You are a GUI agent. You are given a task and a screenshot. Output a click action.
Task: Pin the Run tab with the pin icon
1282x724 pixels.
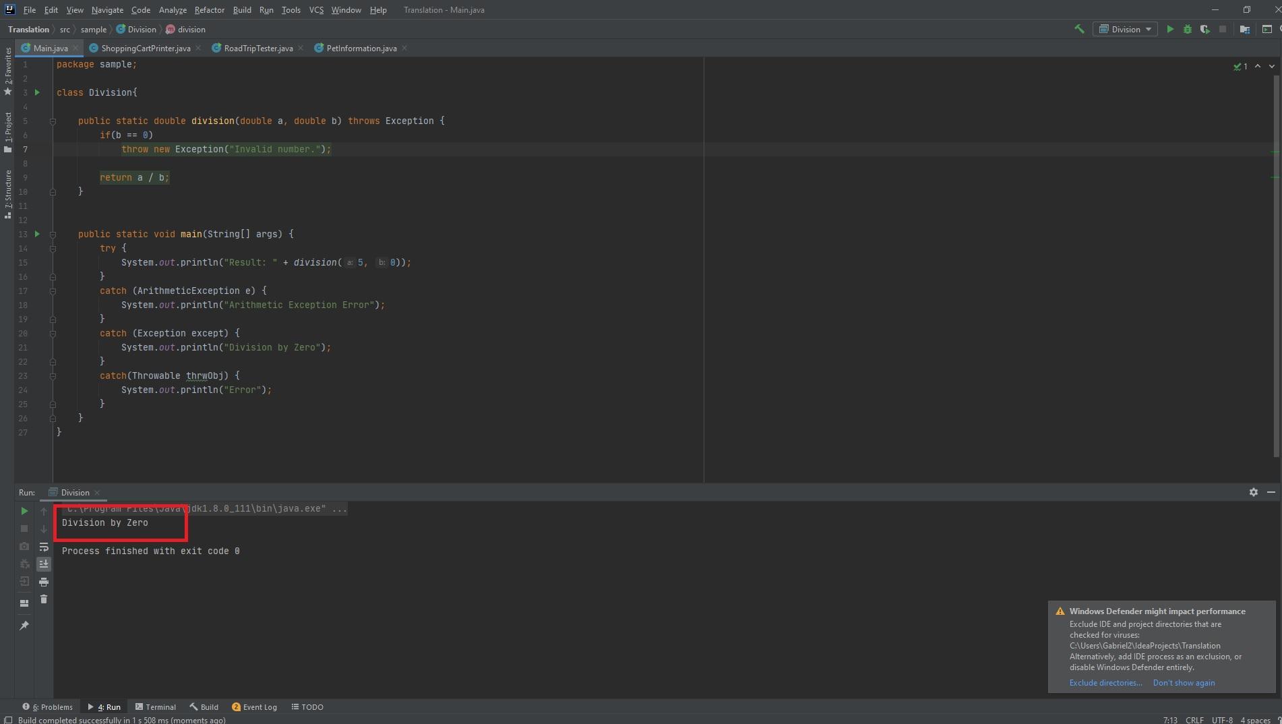pyautogui.click(x=24, y=626)
